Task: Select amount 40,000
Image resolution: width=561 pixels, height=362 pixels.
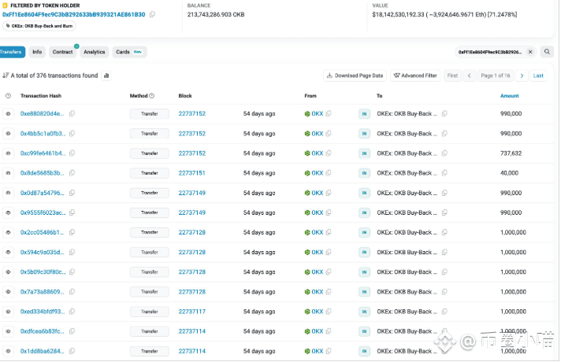Action: pos(509,173)
